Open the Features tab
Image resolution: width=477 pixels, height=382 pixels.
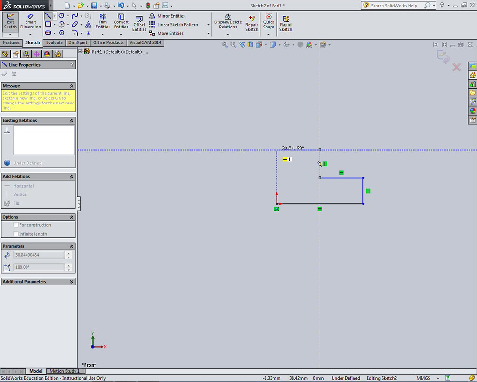[x=11, y=42]
